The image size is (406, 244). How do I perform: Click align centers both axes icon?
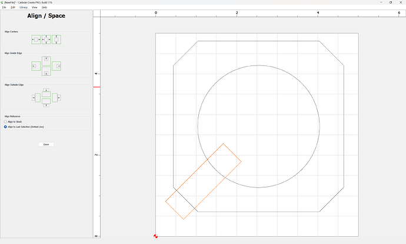(x=46, y=39)
